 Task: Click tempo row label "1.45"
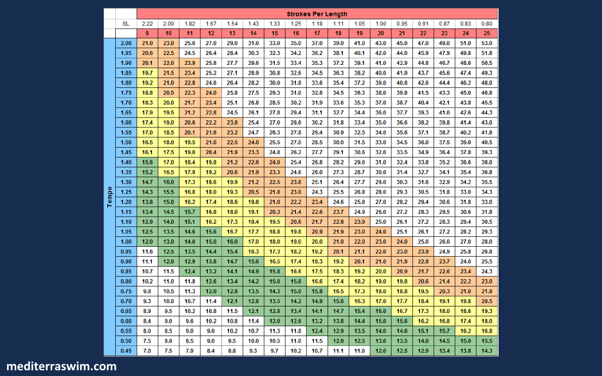(126, 152)
